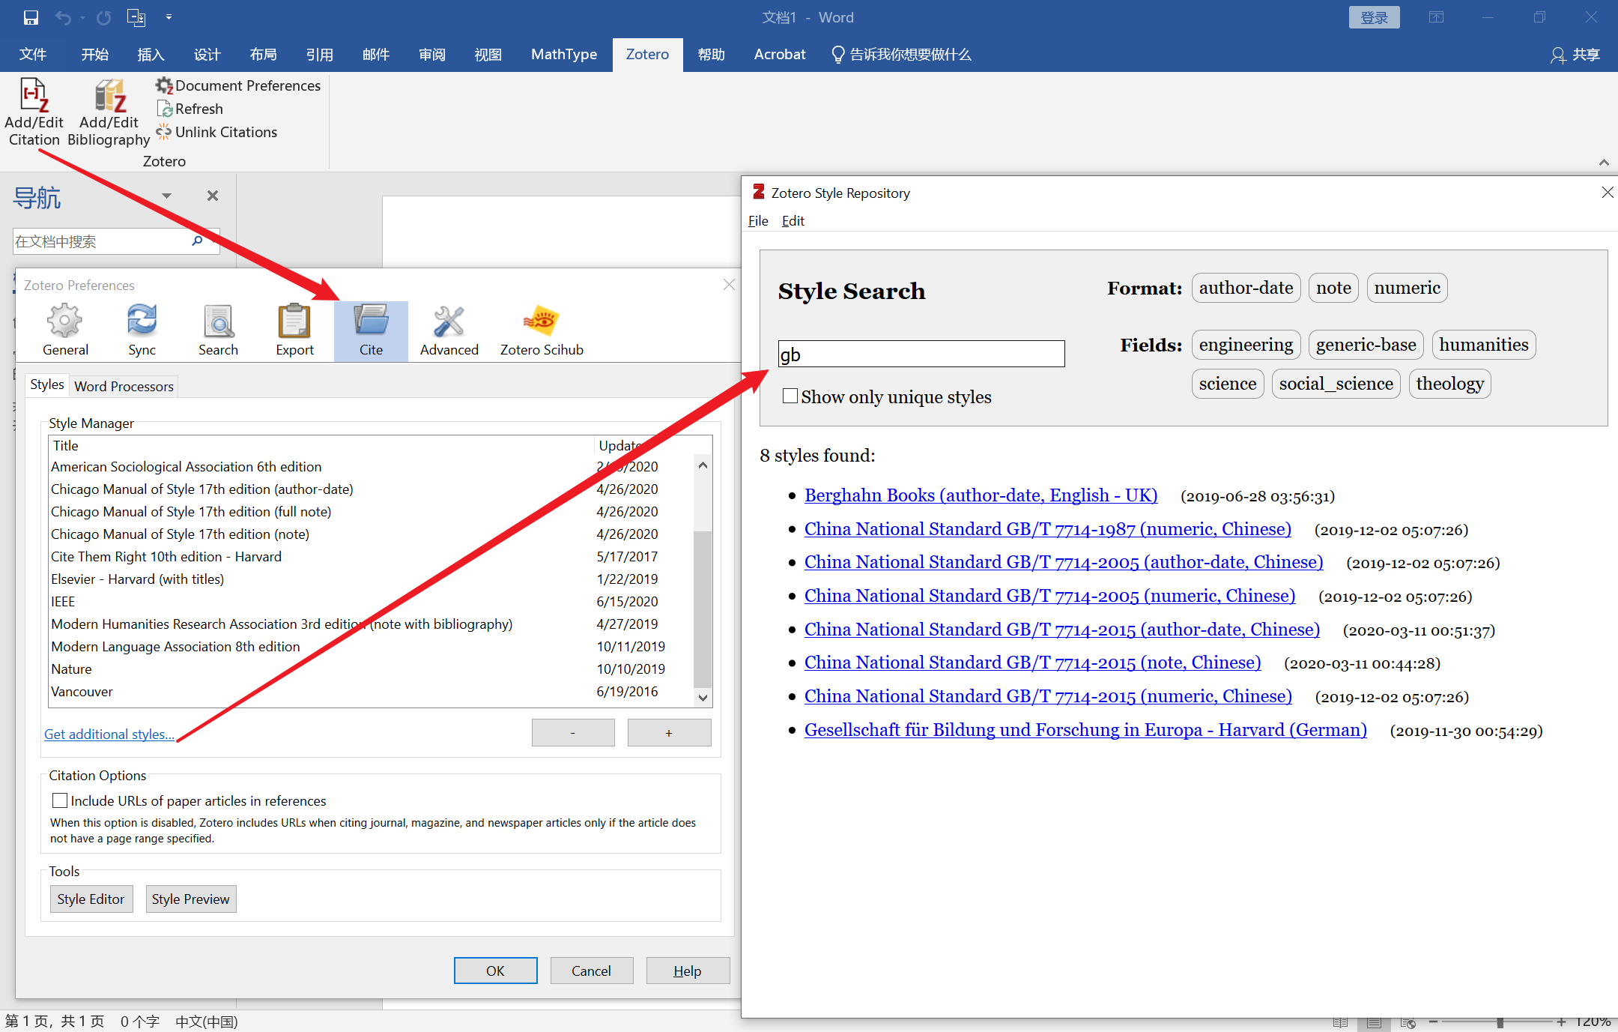Open the MathType ribbon tab
The height and width of the screenshot is (1032, 1618).
coord(563,54)
